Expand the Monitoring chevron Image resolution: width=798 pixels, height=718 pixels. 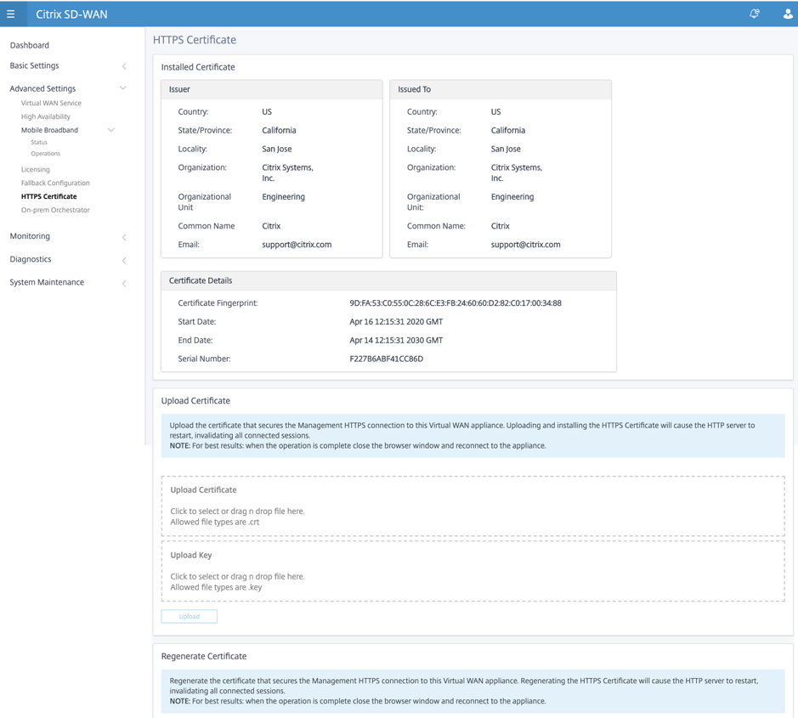point(124,237)
